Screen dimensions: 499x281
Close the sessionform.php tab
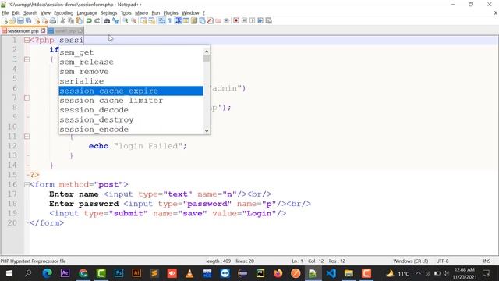43,31
